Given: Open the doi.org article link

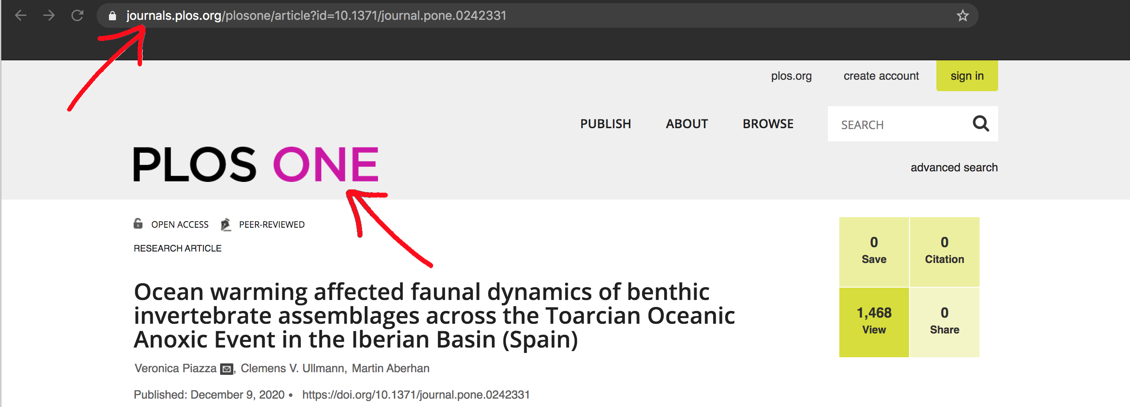Looking at the screenshot, I should point(416,395).
